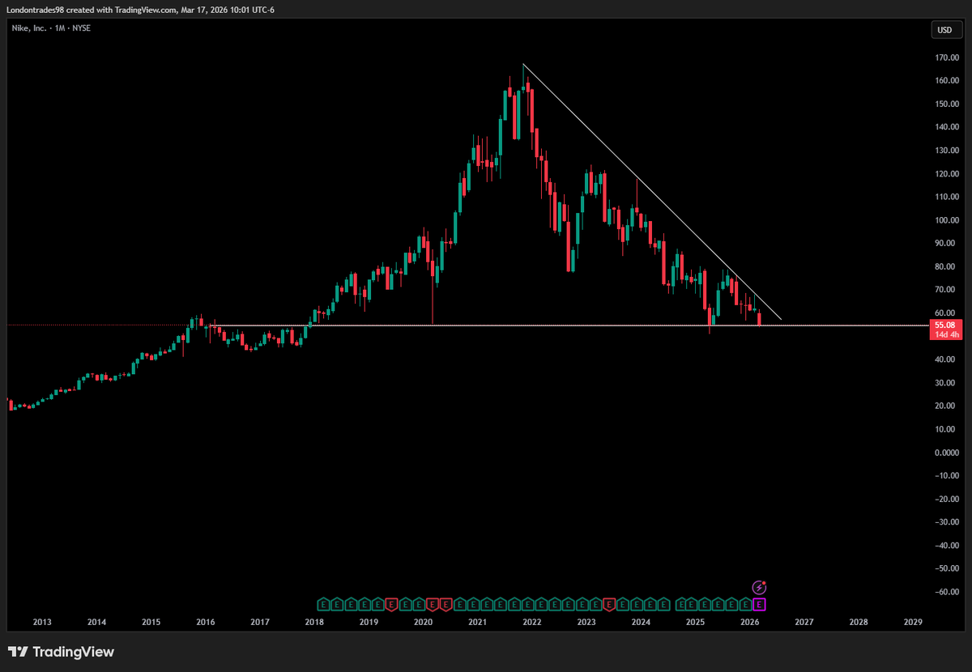Click the 100.00 price axis label
Viewport: 972px width, 672px height.
click(x=947, y=220)
